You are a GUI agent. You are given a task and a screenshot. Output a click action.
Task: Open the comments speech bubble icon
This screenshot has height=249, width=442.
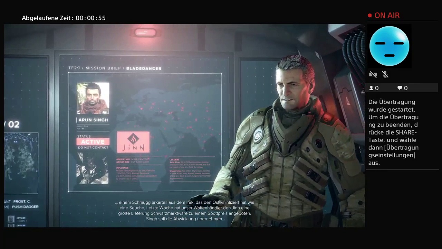click(x=400, y=88)
